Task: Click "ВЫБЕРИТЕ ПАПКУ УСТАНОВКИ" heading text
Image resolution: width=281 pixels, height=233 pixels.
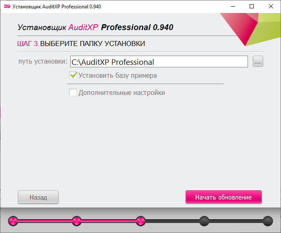Action: coord(92,44)
